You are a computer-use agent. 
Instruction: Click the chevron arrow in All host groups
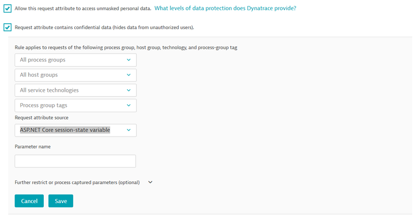coord(128,75)
